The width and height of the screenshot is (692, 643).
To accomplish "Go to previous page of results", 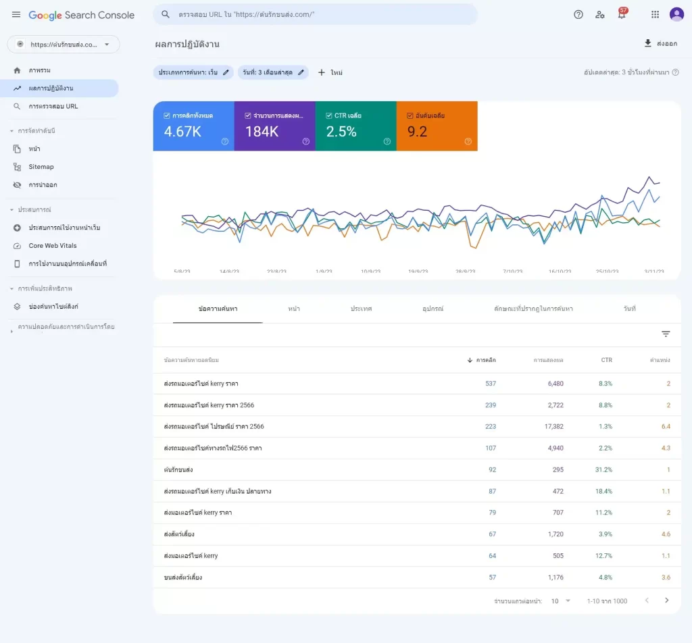I will click(647, 600).
